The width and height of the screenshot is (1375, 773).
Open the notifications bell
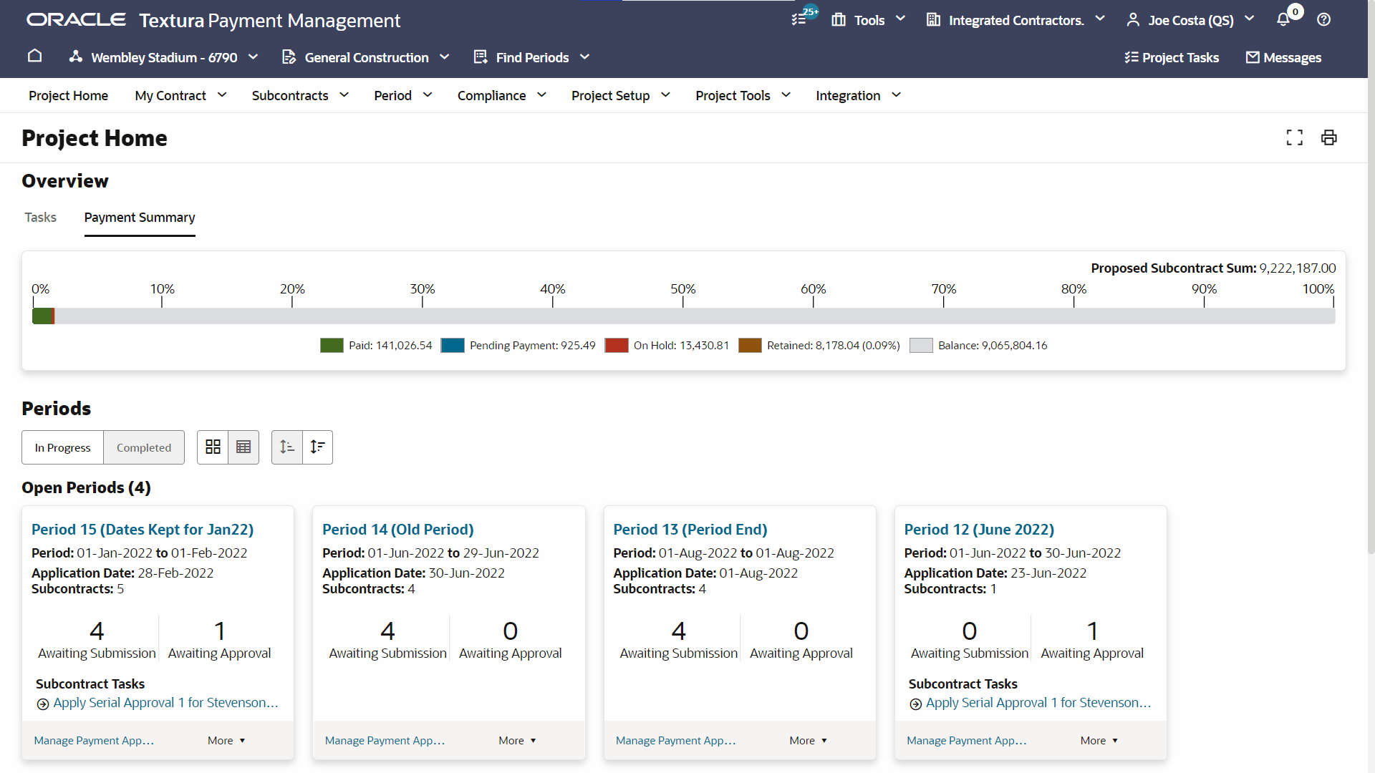[1282, 19]
